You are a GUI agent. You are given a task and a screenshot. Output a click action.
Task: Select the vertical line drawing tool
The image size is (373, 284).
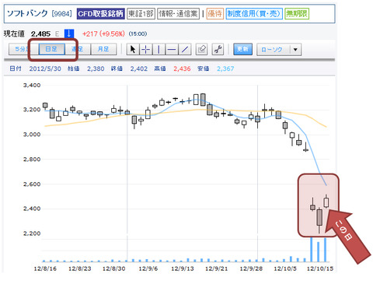tap(159, 49)
